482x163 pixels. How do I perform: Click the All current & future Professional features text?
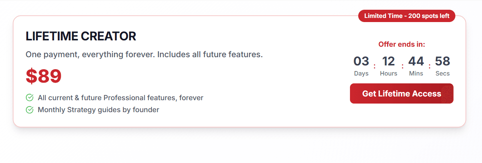pyautogui.click(x=120, y=98)
